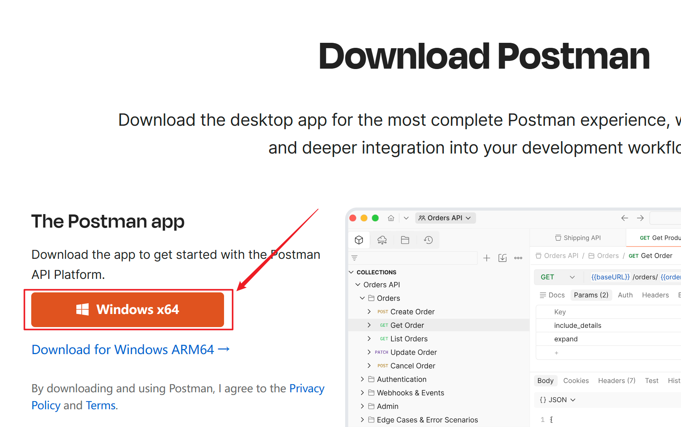681x427 pixels.
Task: Select the List Orders request
Action: click(409, 339)
